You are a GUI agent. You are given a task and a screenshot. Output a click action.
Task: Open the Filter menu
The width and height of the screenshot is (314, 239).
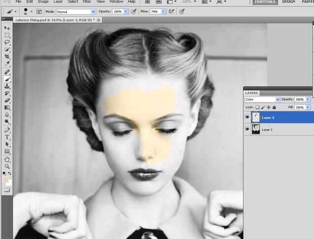click(87, 2)
